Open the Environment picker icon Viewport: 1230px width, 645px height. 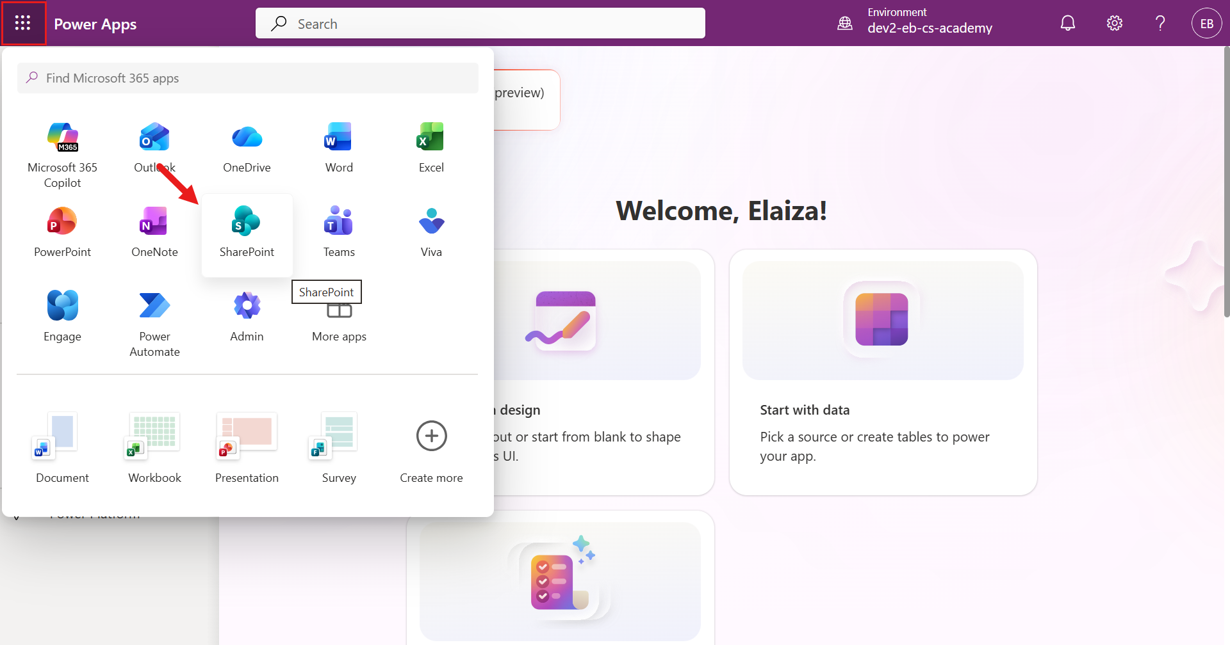click(x=845, y=24)
